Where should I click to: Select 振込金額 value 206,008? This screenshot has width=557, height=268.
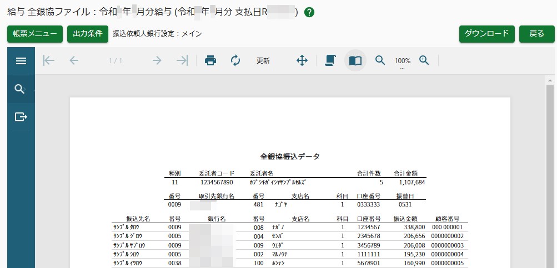pos(414,245)
